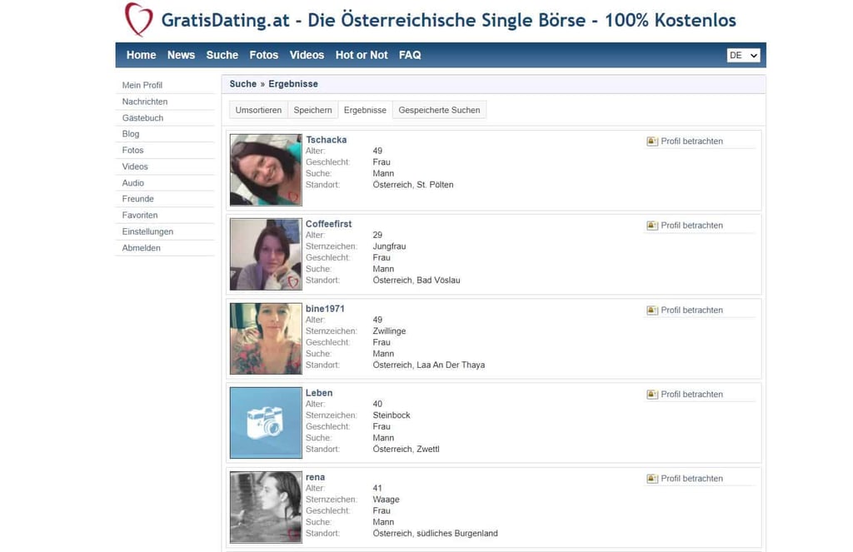This screenshot has width=853, height=552.
Task: Open Hot or Not page
Action: (362, 55)
